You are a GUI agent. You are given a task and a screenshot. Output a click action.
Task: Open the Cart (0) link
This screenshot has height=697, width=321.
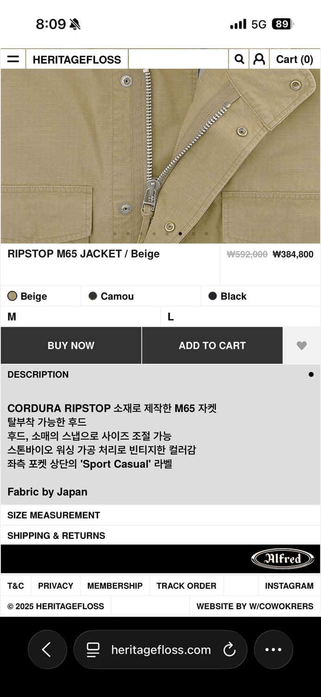tap(294, 59)
